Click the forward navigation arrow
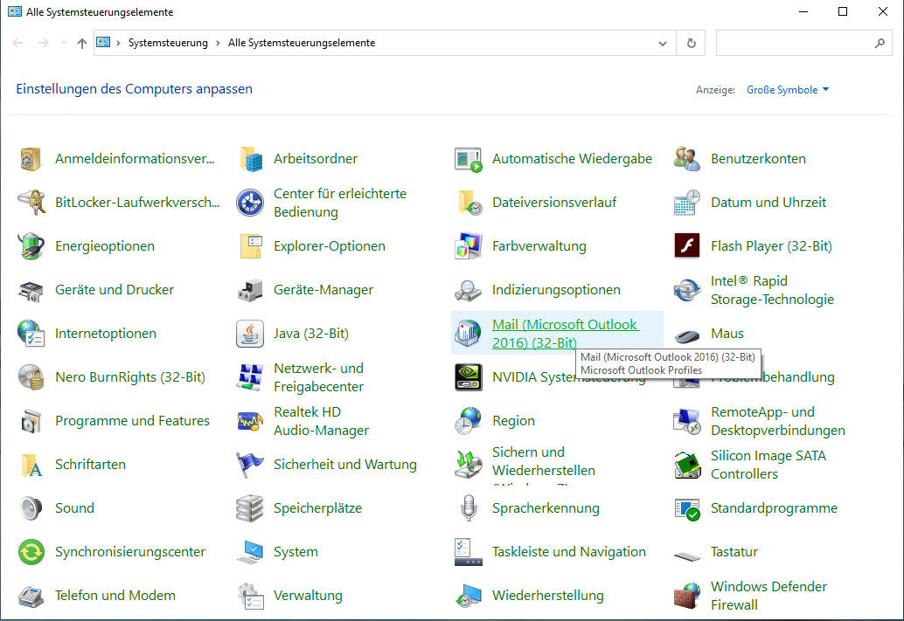 pyautogui.click(x=43, y=43)
